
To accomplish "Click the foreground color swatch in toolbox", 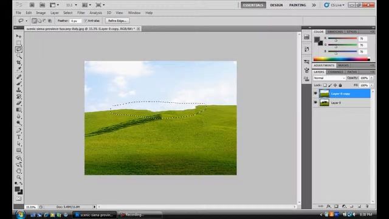I will click(17, 189).
